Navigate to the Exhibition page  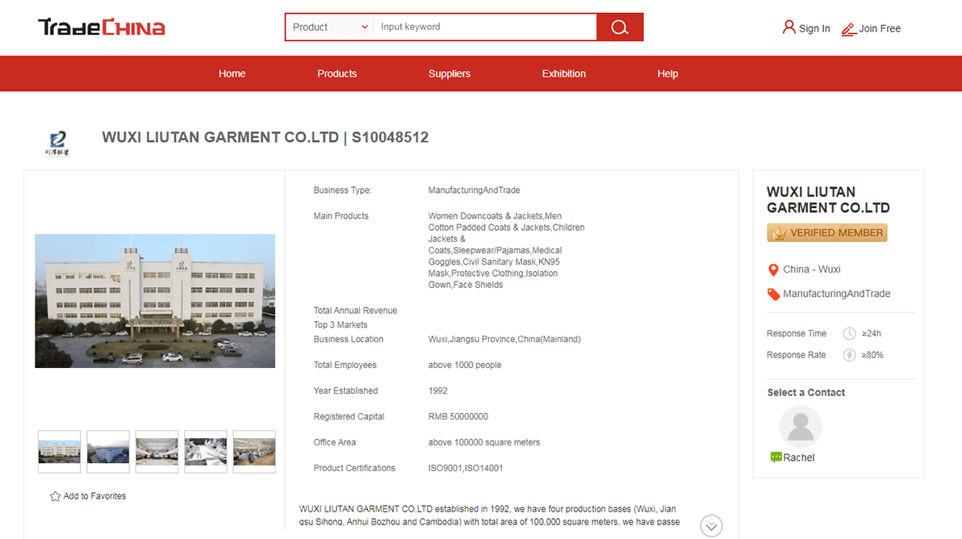click(563, 73)
